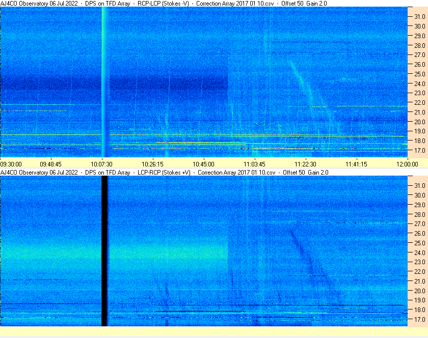Click 18.0 frequency label in RCP-LCP chart
428x338 pixels.
coord(420,141)
